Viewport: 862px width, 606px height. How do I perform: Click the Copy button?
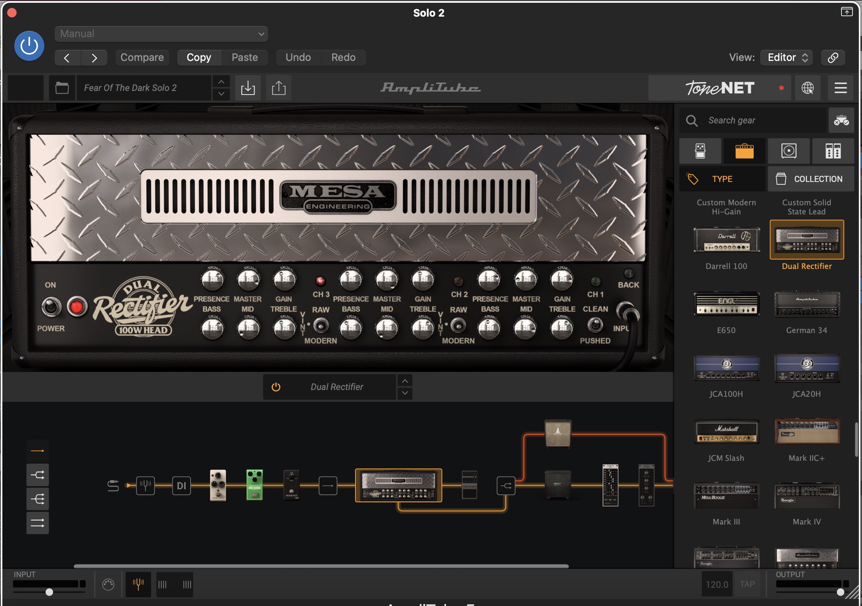pos(199,58)
